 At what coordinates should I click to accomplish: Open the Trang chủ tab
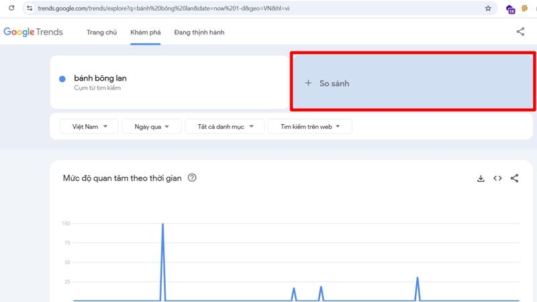tap(102, 32)
